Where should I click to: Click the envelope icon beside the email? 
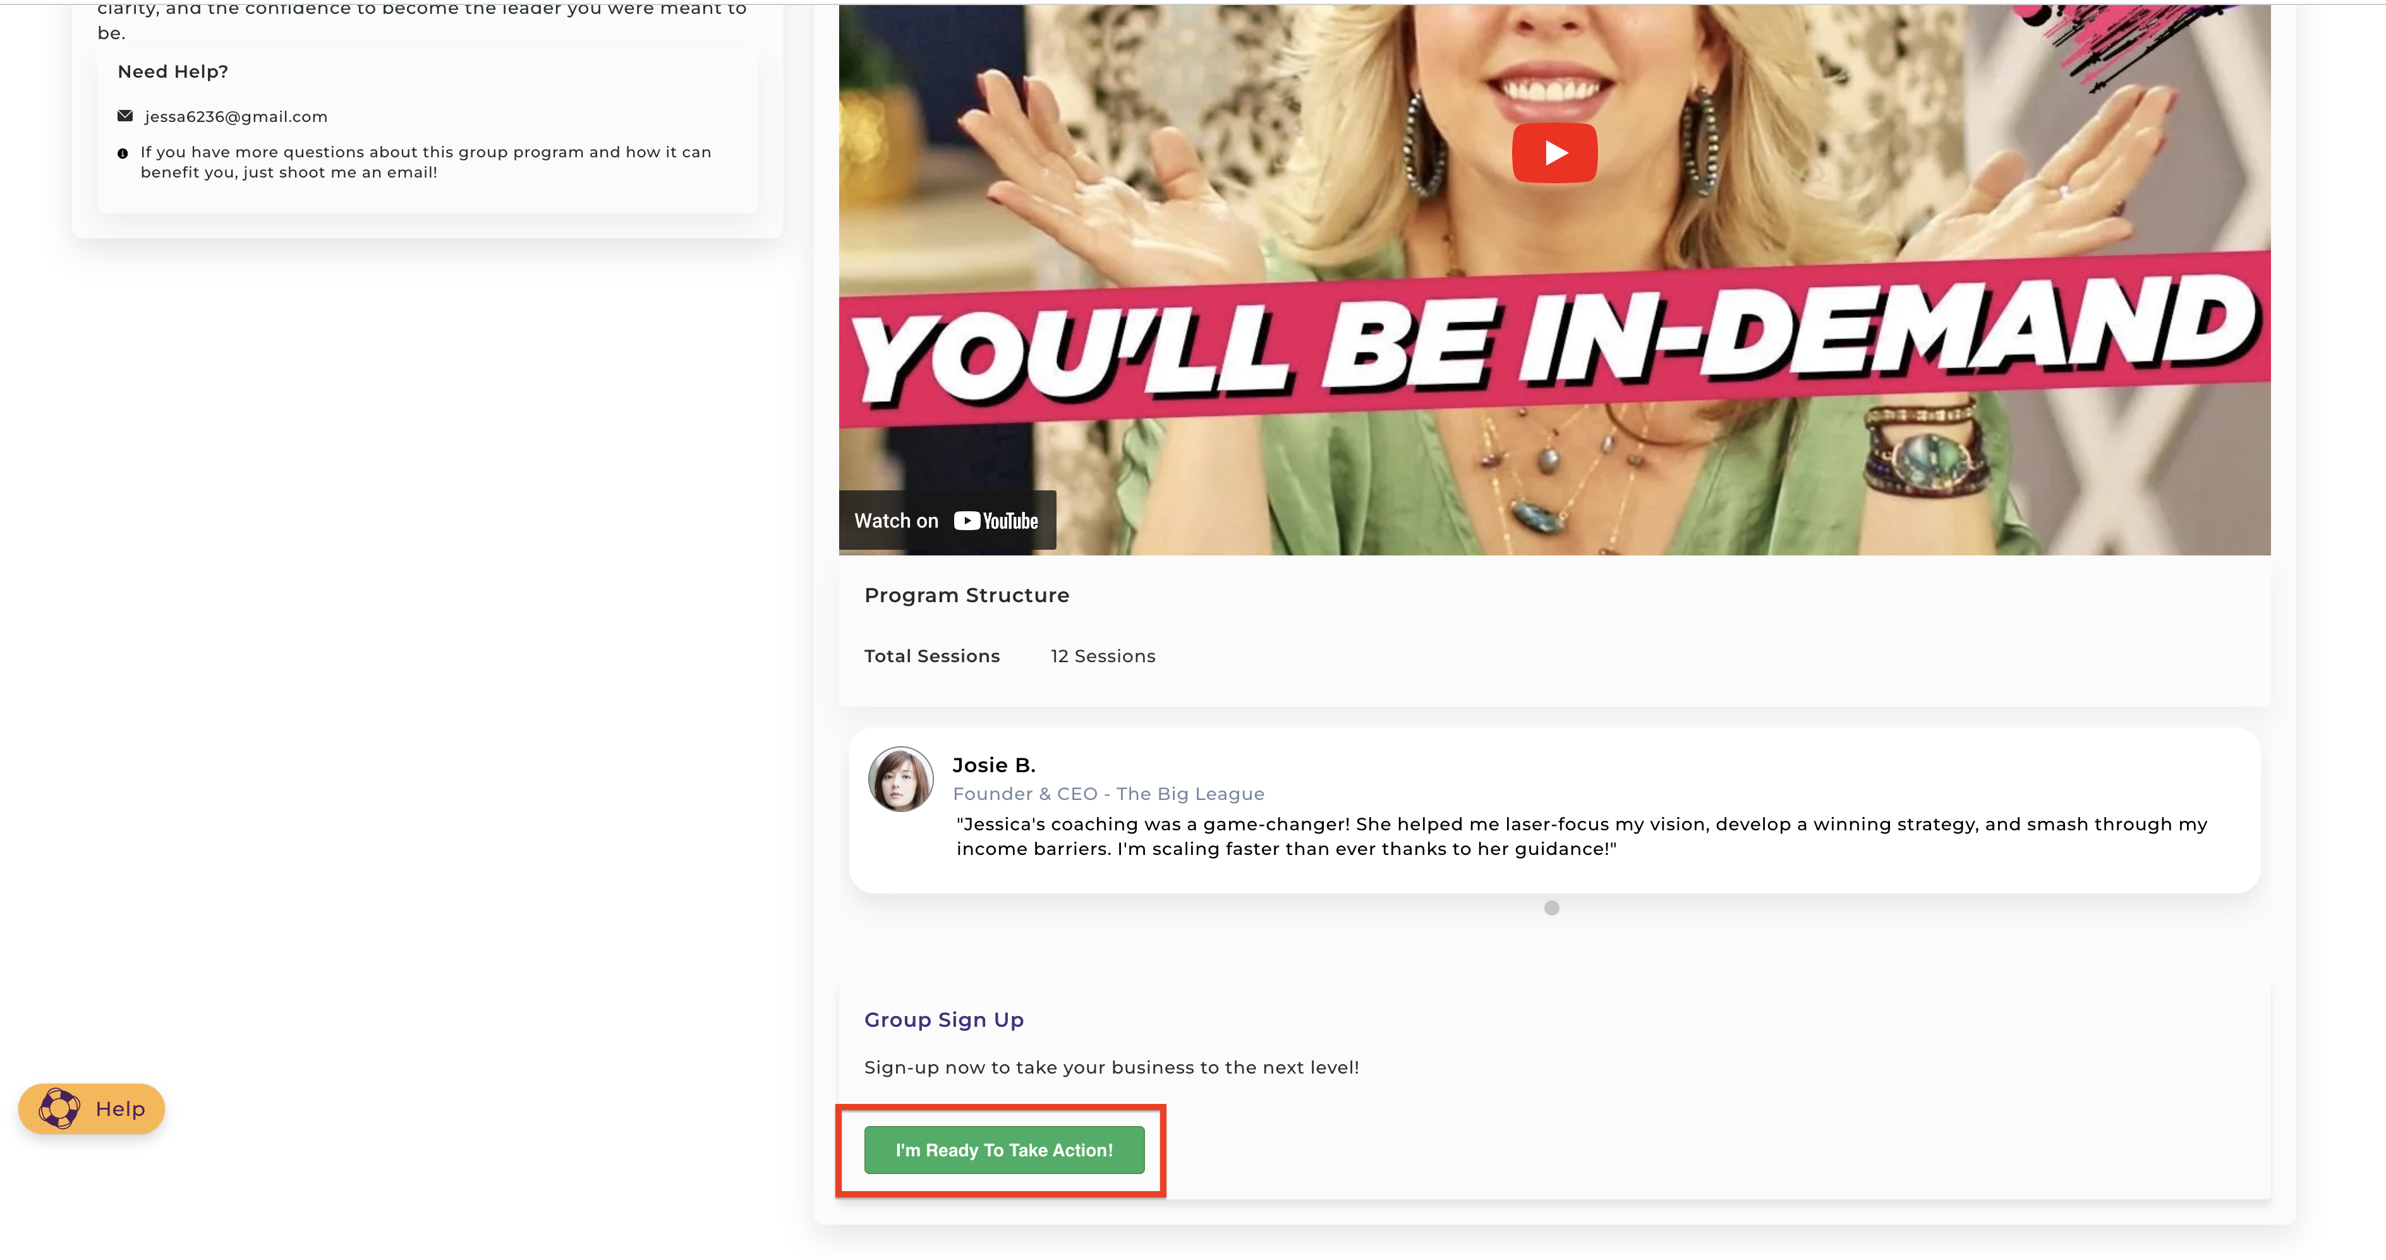tap(125, 116)
